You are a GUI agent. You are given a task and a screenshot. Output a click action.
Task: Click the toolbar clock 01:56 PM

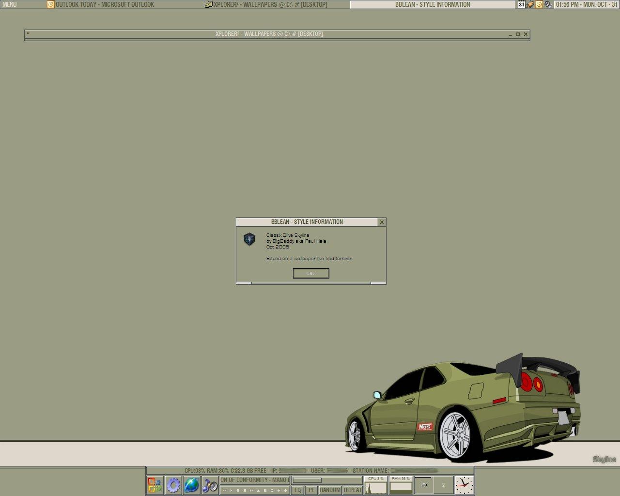click(x=587, y=4)
